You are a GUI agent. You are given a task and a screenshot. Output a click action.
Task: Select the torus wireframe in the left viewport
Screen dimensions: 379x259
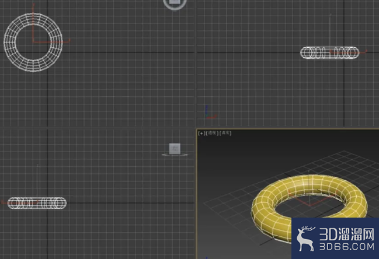point(37,203)
